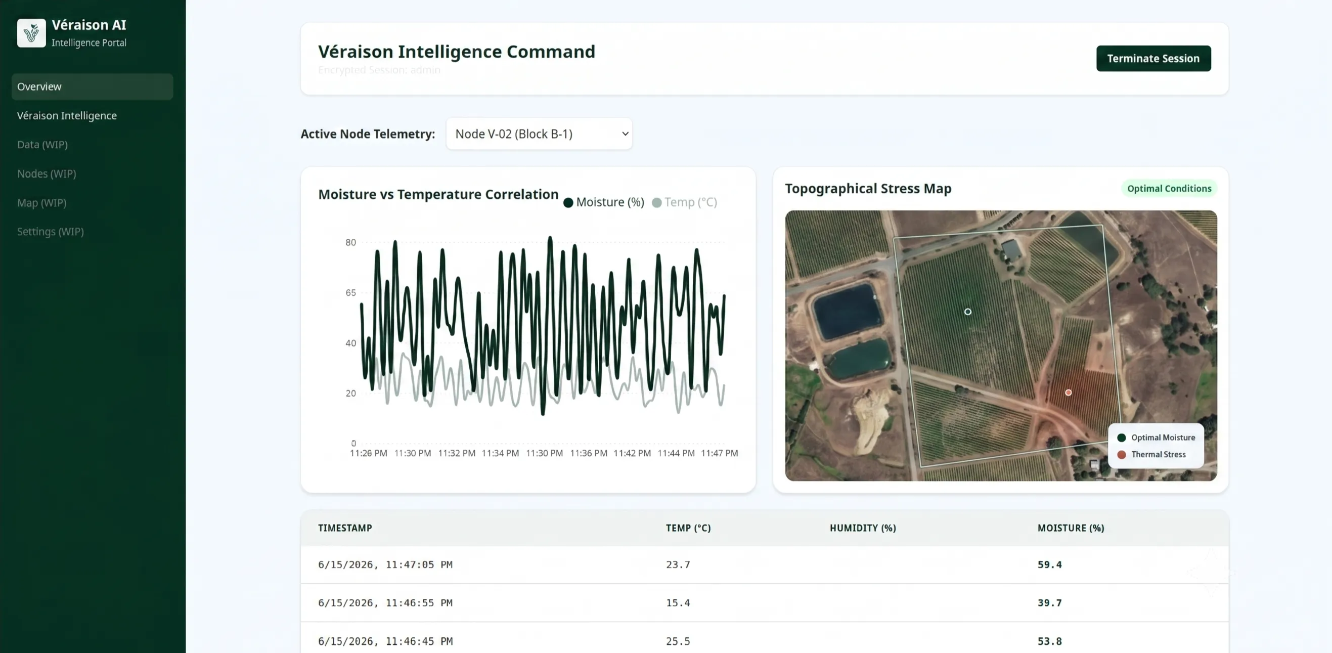Click the MOISTURE (%) column header
The width and height of the screenshot is (1332, 653).
(x=1071, y=528)
